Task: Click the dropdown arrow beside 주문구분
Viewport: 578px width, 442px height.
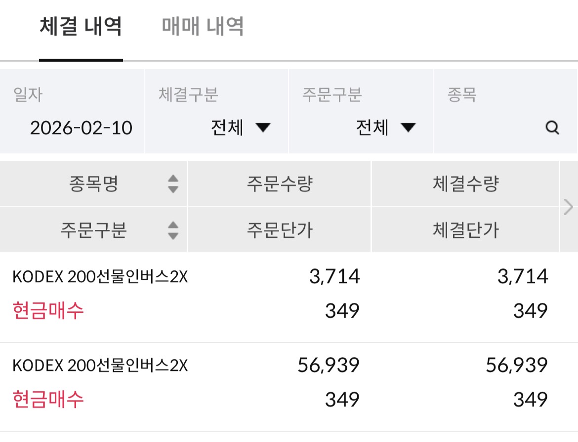Action: (x=409, y=127)
